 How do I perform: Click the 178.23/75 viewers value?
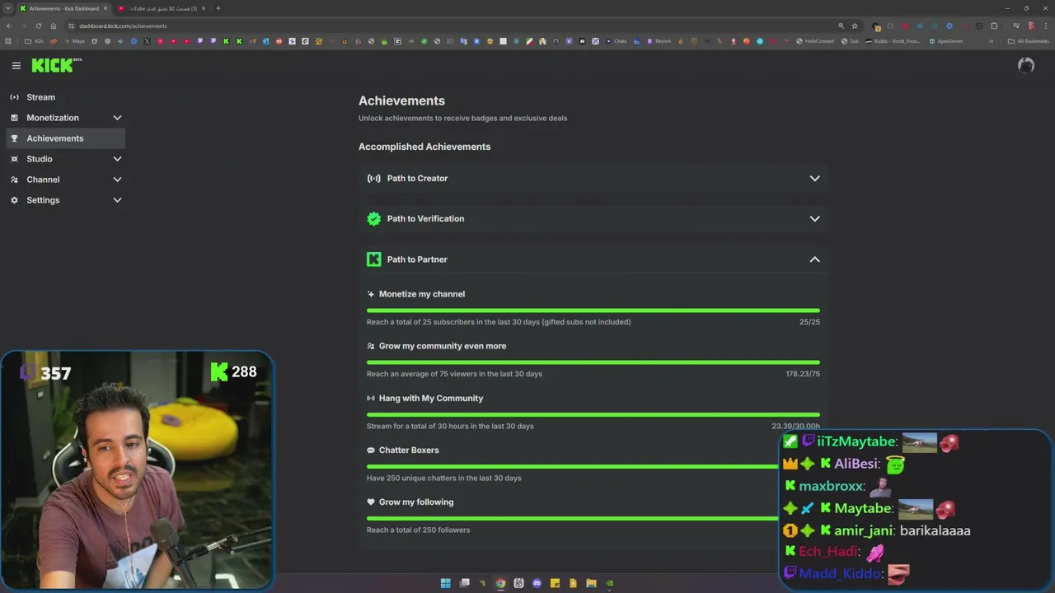(803, 374)
